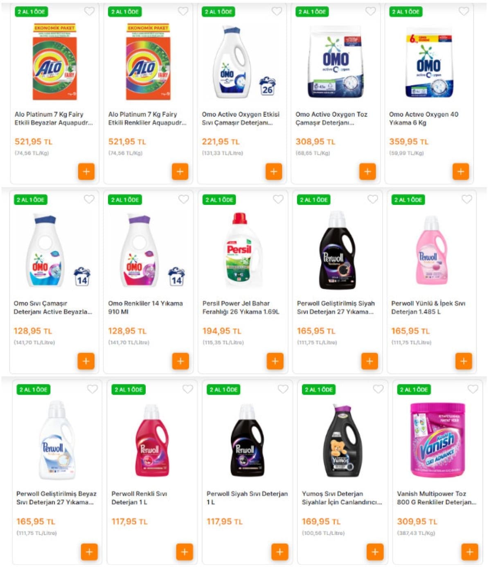Add Omo Active Oxygen 40 Yıkama to cart
The height and width of the screenshot is (567, 491).
(461, 172)
